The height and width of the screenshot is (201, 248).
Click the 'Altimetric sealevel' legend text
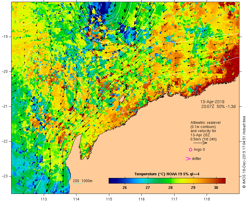[205, 123]
